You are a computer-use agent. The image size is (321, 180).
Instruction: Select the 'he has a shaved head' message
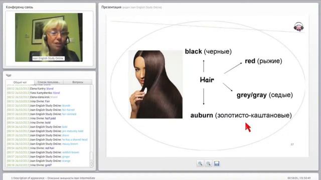[x=47, y=139]
